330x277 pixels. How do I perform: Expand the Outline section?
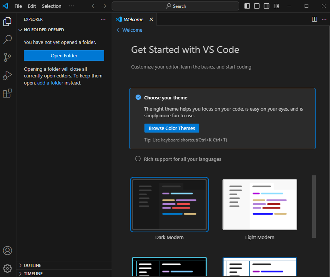click(x=64, y=265)
